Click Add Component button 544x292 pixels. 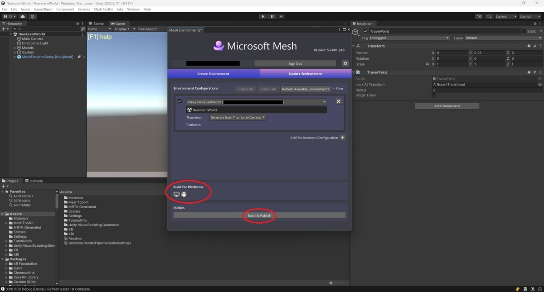(447, 106)
